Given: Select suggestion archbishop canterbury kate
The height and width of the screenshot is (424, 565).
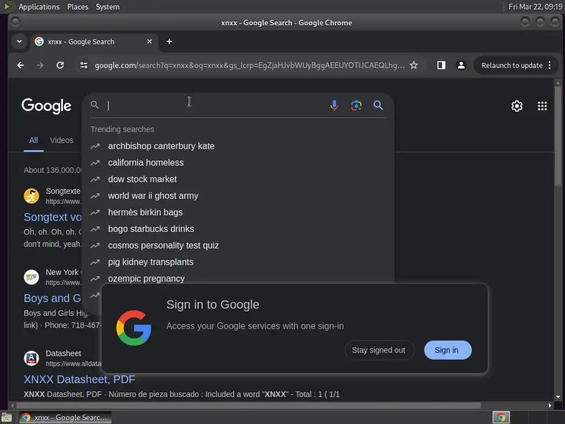Looking at the screenshot, I should (x=238, y=146).
